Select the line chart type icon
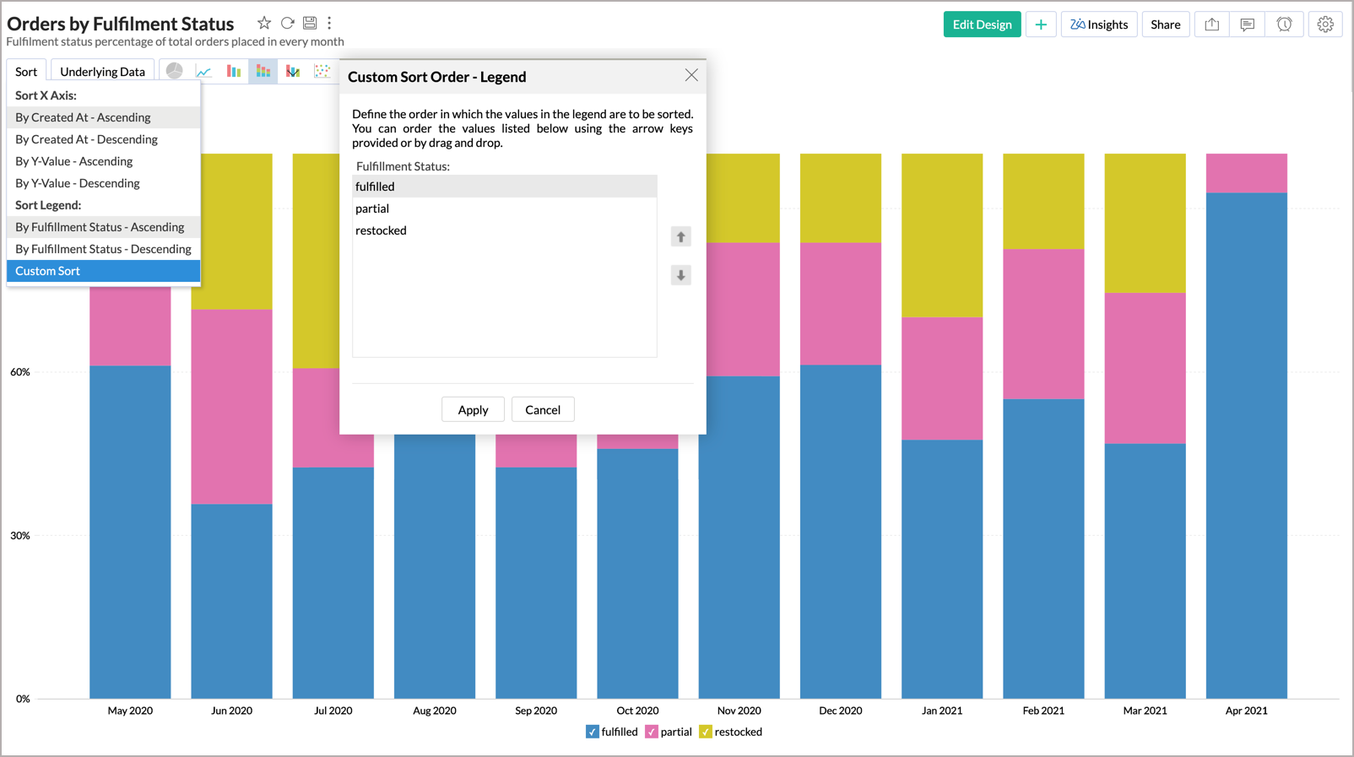1354x757 pixels. point(203,72)
